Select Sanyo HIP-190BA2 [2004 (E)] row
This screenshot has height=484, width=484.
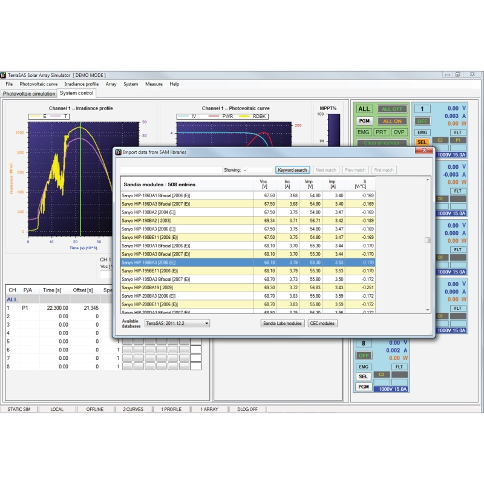tap(247, 212)
